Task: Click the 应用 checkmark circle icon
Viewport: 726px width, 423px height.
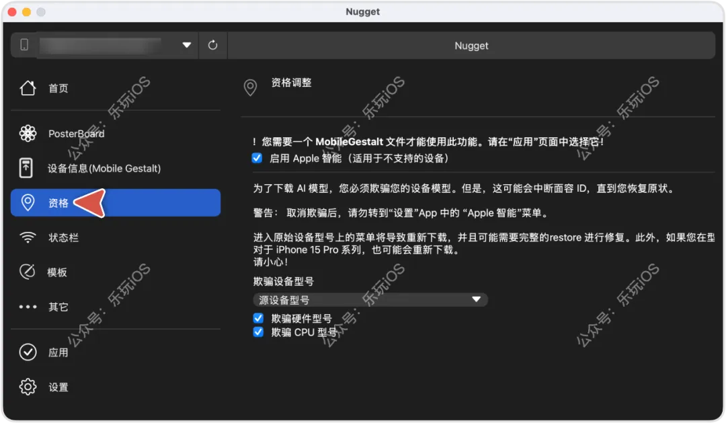Action: [x=28, y=352]
